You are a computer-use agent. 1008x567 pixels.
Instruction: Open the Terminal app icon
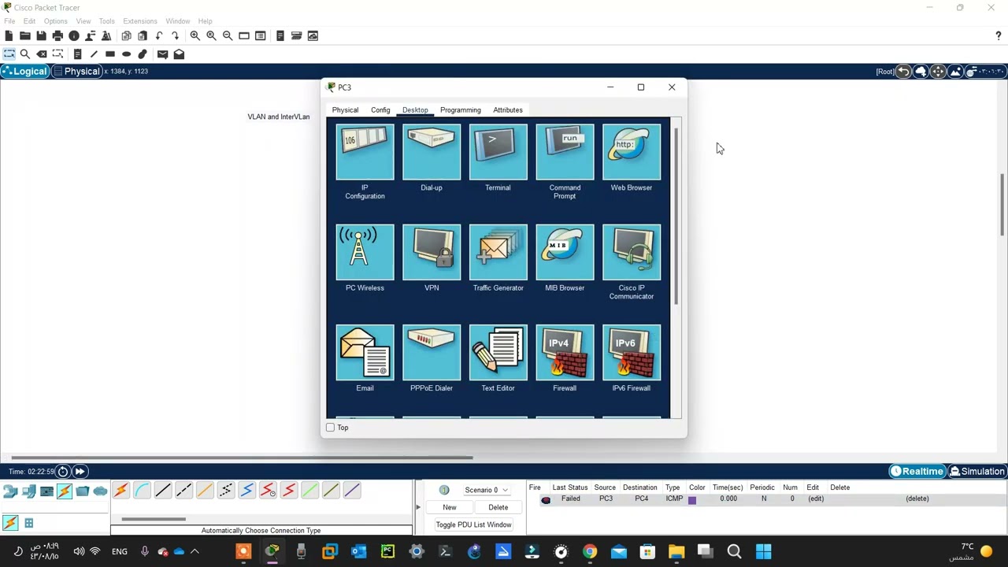coord(498,152)
